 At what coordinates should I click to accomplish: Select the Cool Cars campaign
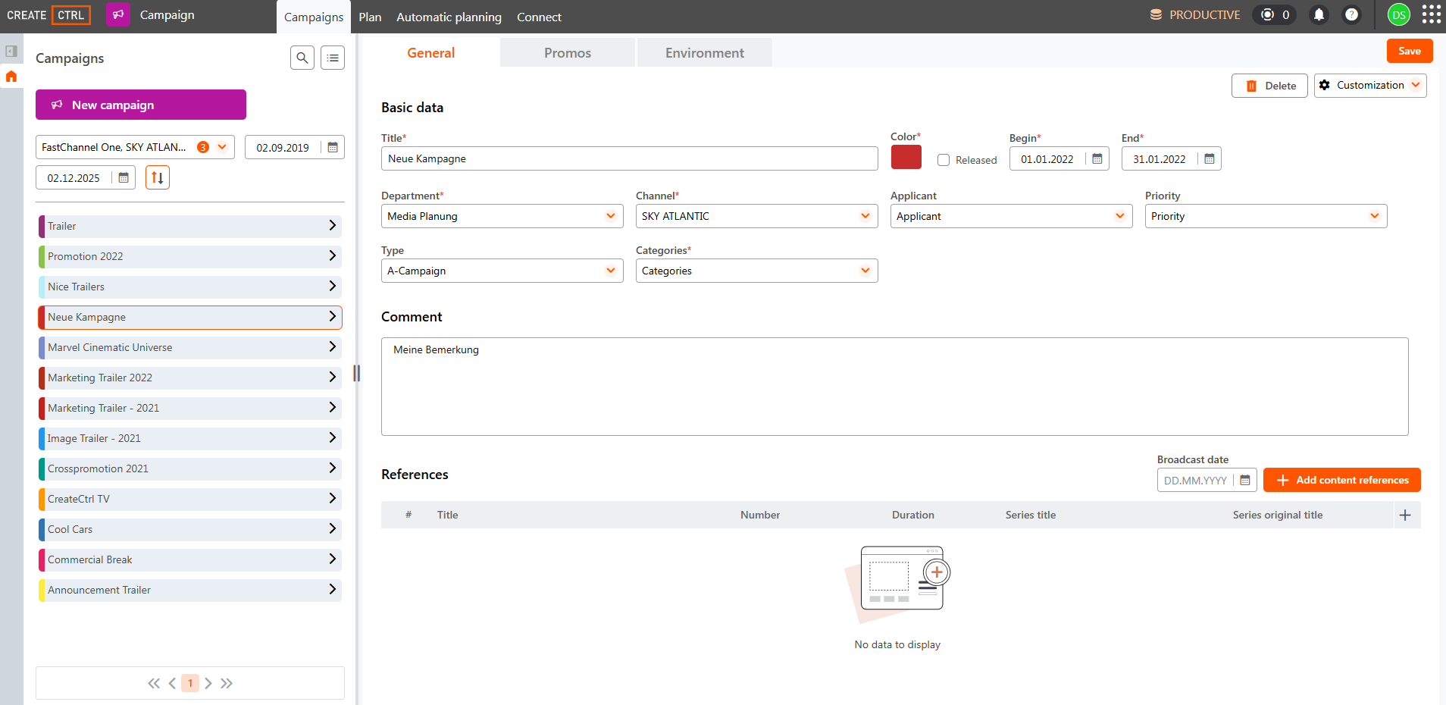coord(190,529)
